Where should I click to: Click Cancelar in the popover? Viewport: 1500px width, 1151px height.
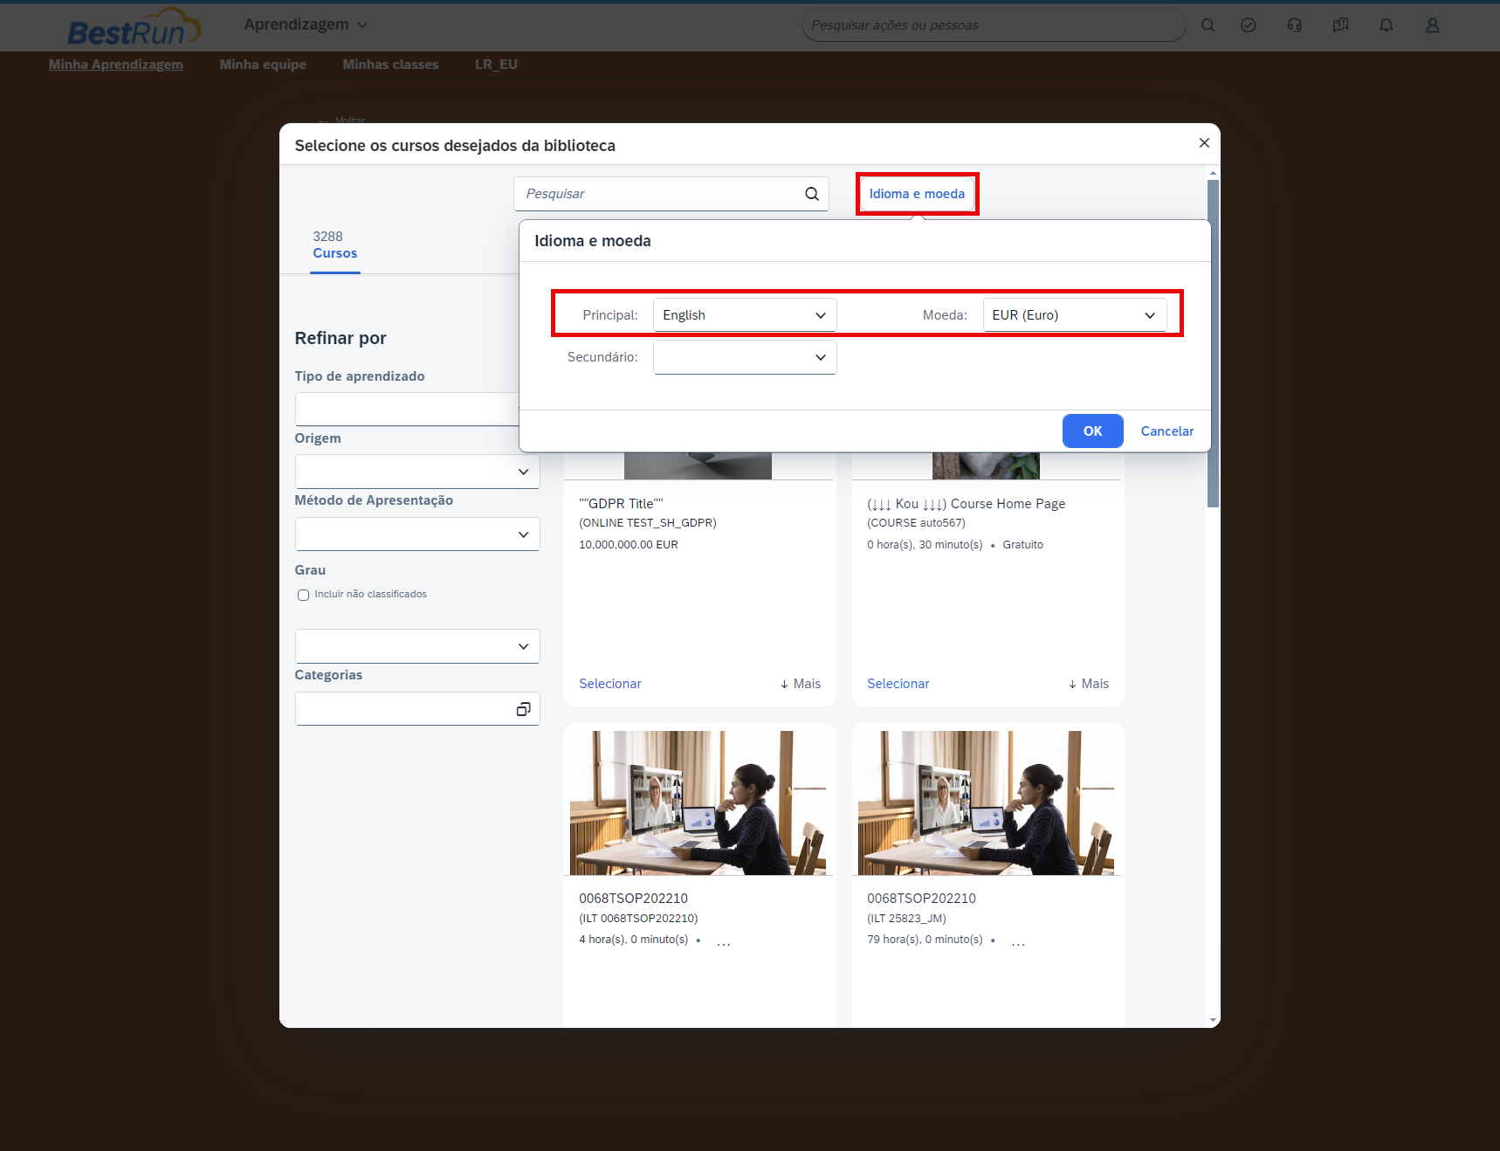[x=1166, y=431]
